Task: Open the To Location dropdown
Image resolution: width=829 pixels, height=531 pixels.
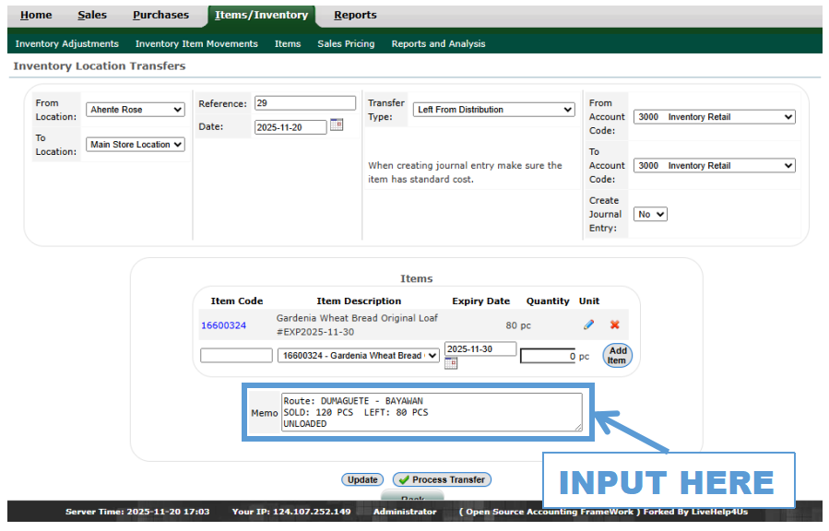Action: click(x=136, y=145)
